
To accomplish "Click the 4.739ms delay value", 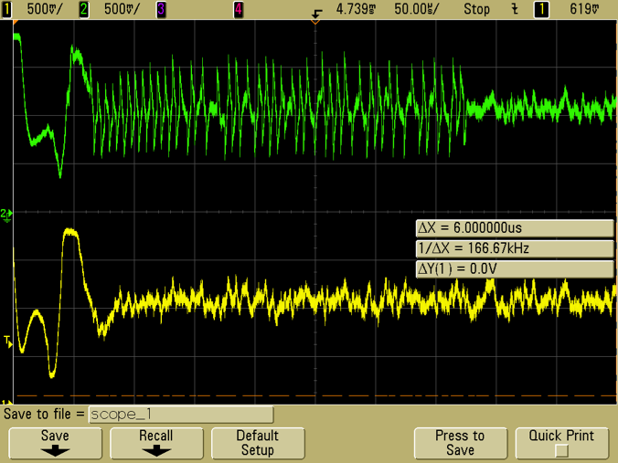I will [x=356, y=9].
